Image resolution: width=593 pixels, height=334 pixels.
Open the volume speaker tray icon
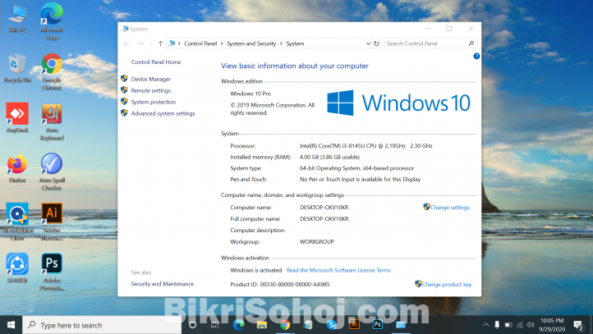click(x=531, y=325)
